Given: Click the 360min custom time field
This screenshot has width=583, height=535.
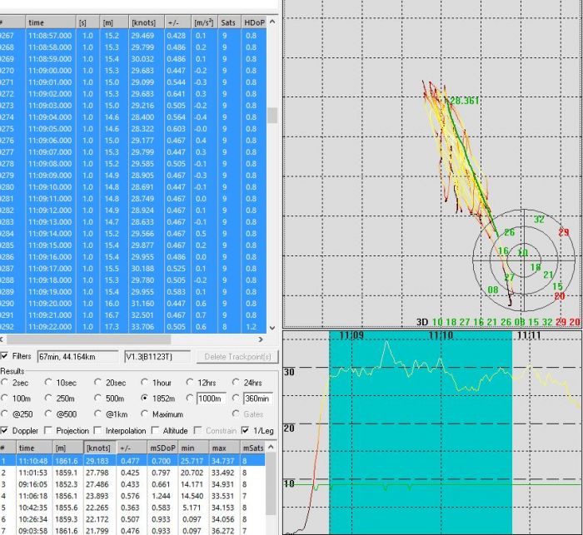Looking at the screenshot, I should point(256,399).
